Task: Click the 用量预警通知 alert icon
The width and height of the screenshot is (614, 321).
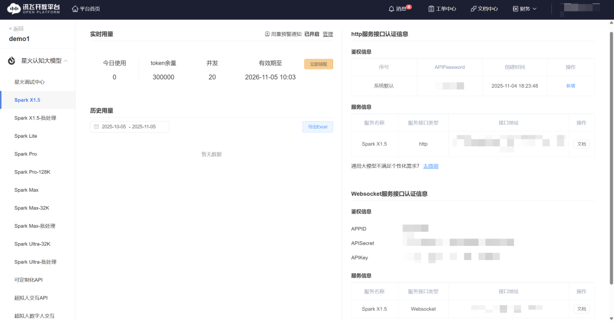Action: [267, 34]
